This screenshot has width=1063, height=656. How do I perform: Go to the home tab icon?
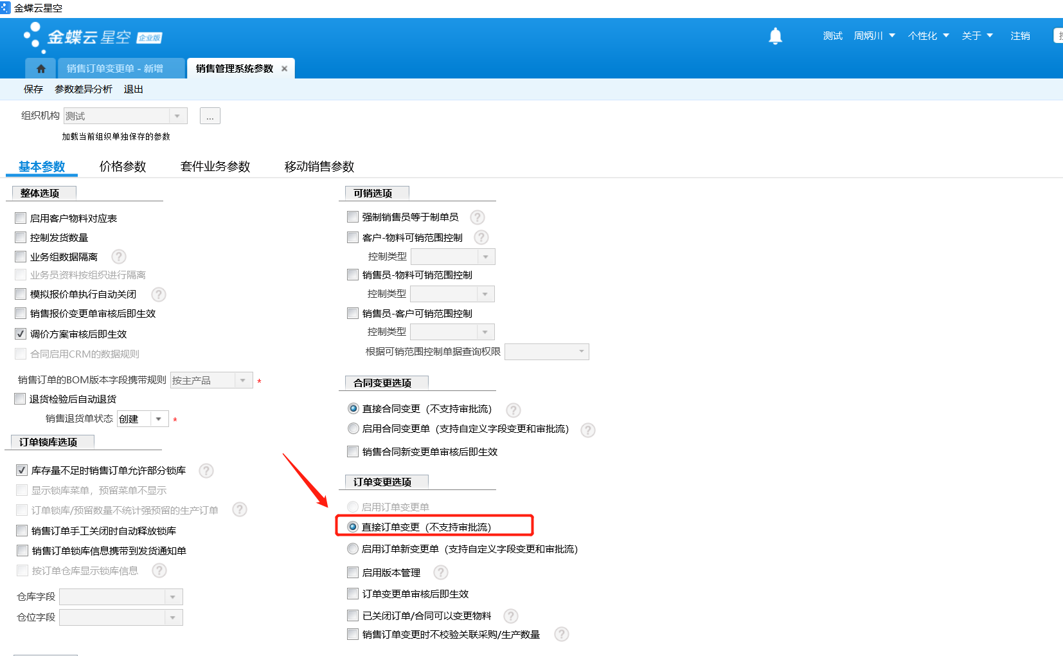click(x=41, y=69)
